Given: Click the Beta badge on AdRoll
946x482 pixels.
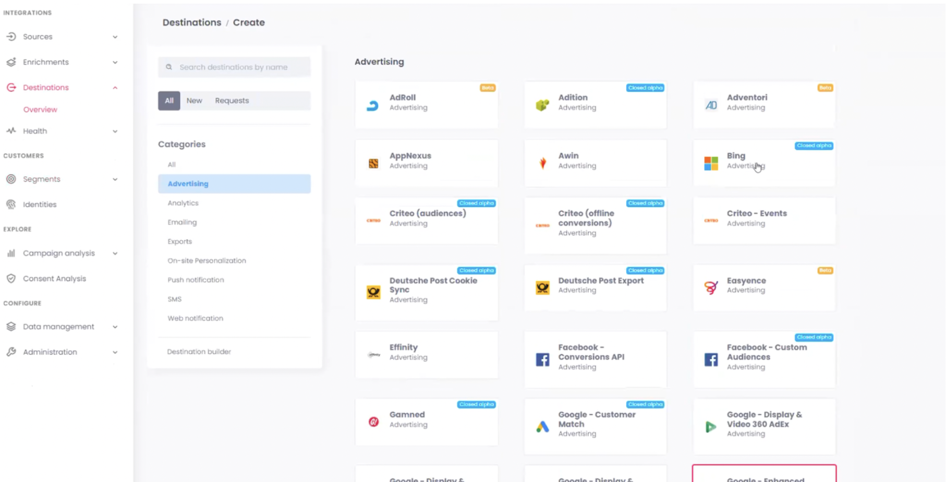Looking at the screenshot, I should click(488, 88).
